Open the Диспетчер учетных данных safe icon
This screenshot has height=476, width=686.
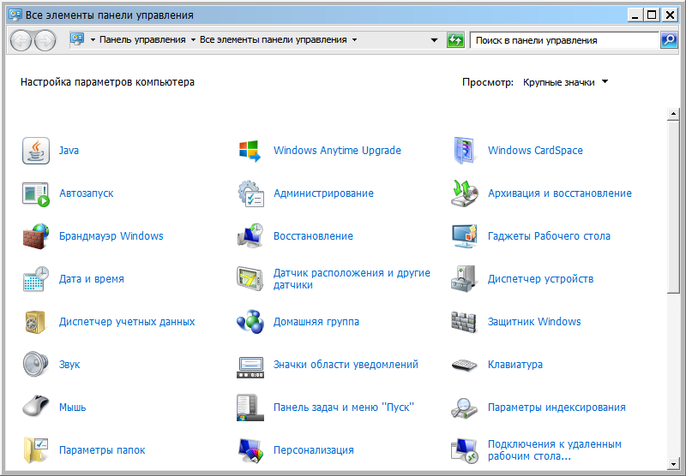[36, 322]
